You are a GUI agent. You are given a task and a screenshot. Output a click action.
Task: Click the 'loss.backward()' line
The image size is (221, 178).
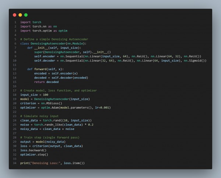pos(33,150)
